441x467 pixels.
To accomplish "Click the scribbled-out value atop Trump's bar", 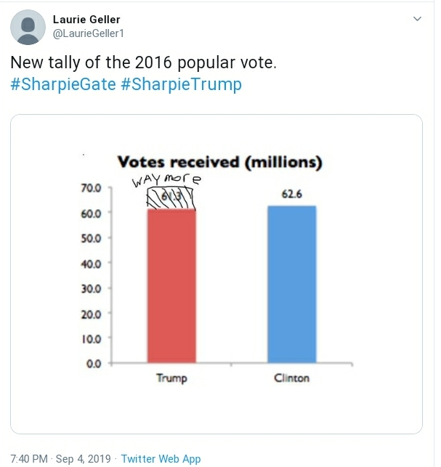I will click(x=171, y=198).
